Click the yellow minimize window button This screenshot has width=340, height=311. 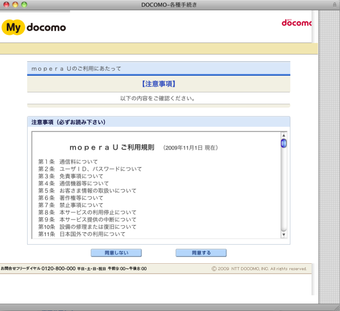pos(15,5)
